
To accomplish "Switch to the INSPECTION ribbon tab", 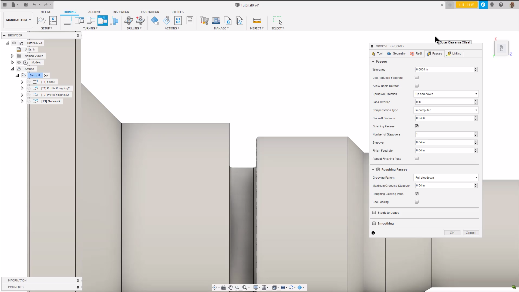I will (121, 12).
